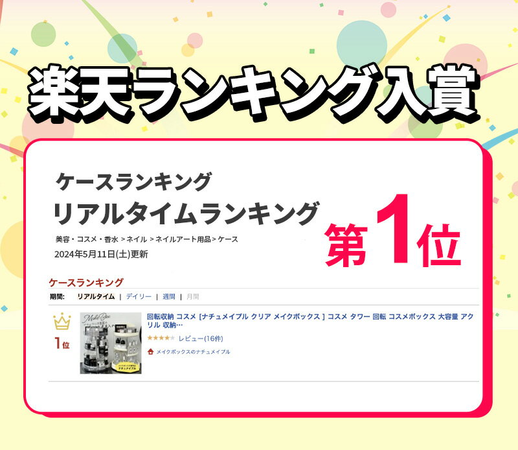
Task: Select the greyed 月間 period option
Action: point(193,296)
